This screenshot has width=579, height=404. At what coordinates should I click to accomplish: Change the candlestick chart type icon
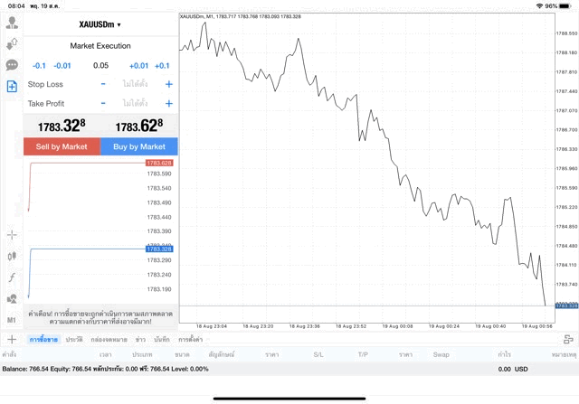(x=12, y=257)
